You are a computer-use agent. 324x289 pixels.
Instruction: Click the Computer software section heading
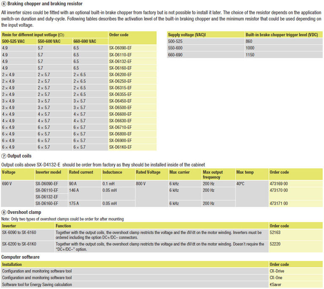21,257
